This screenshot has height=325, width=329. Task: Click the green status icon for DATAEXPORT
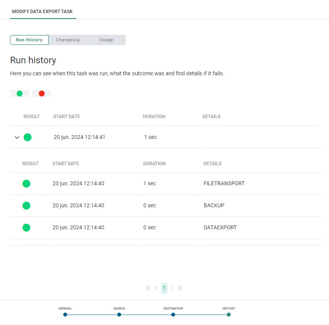coord(26,228)
